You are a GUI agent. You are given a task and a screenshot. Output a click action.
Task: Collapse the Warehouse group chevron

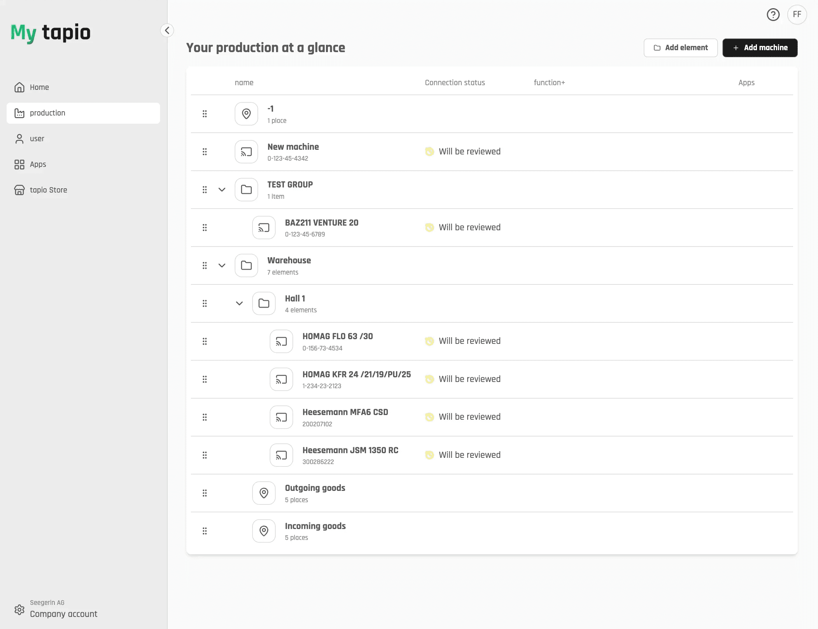(x=222, y=265)
